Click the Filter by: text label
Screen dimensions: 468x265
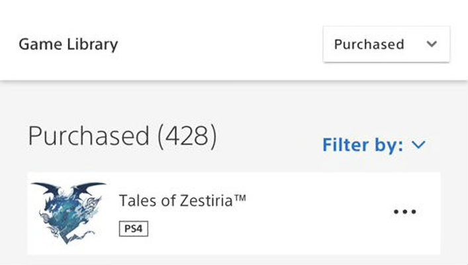click(x=362, y=144)
